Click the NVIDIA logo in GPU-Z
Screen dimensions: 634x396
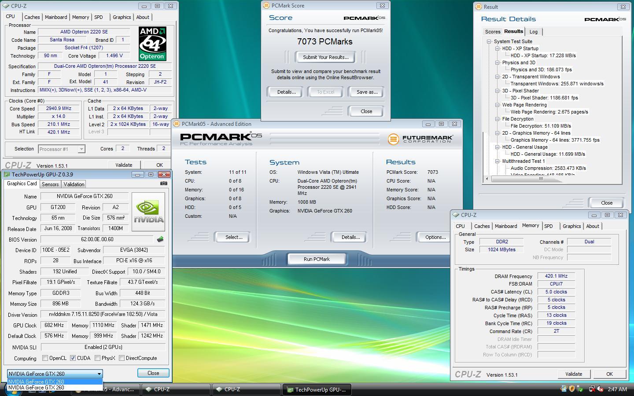148,212
